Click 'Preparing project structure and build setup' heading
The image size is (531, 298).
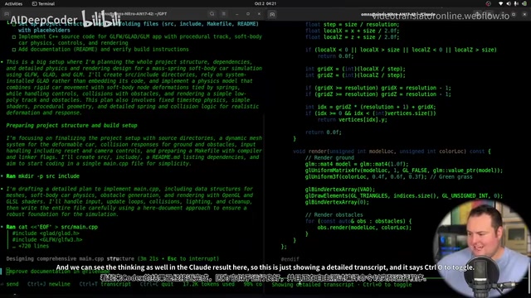click(72, 125)
